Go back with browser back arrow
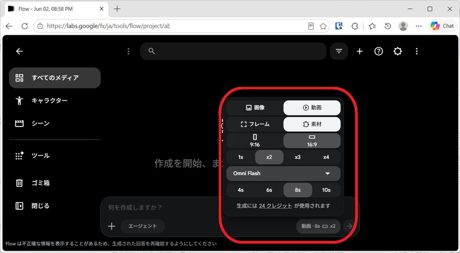Image resolution: width=460 pixels, height=253 pixels. coord(9,26)
